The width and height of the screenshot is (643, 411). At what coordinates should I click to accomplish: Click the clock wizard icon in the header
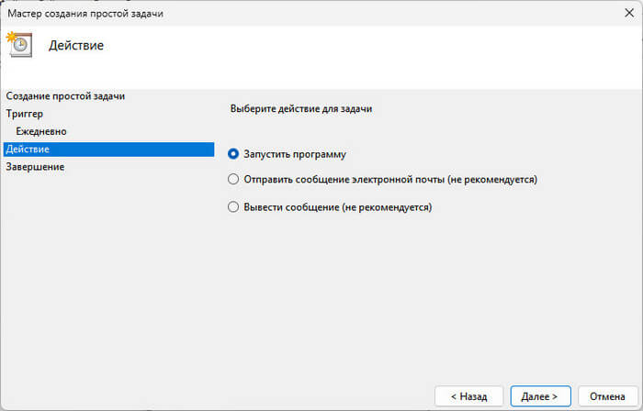[19, 46]
